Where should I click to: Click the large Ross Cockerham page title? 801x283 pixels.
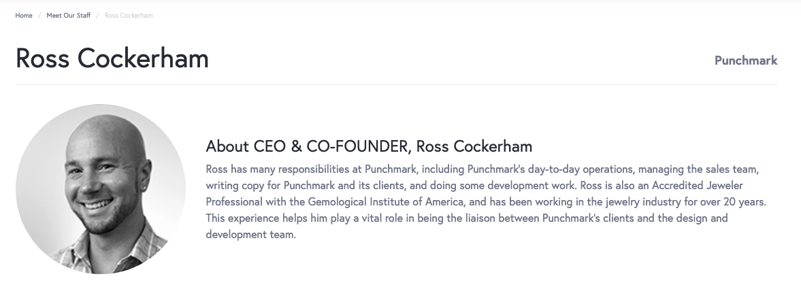pyautogui.click(x=112, y=59)
